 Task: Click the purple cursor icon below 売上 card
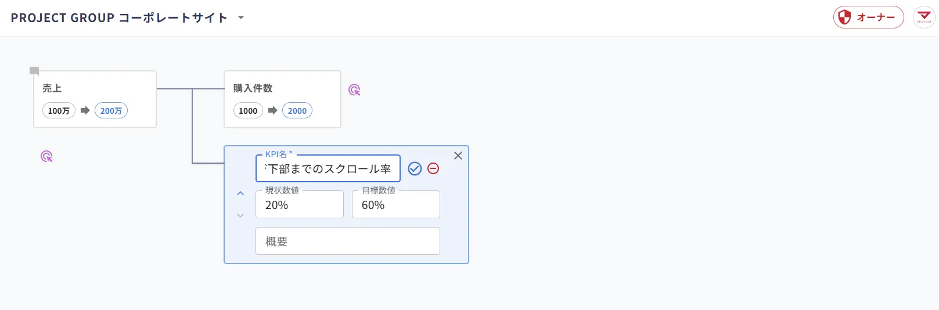pos(46,156)
